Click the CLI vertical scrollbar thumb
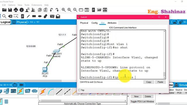Screen dimensions: 187x105 coord(164,74)
